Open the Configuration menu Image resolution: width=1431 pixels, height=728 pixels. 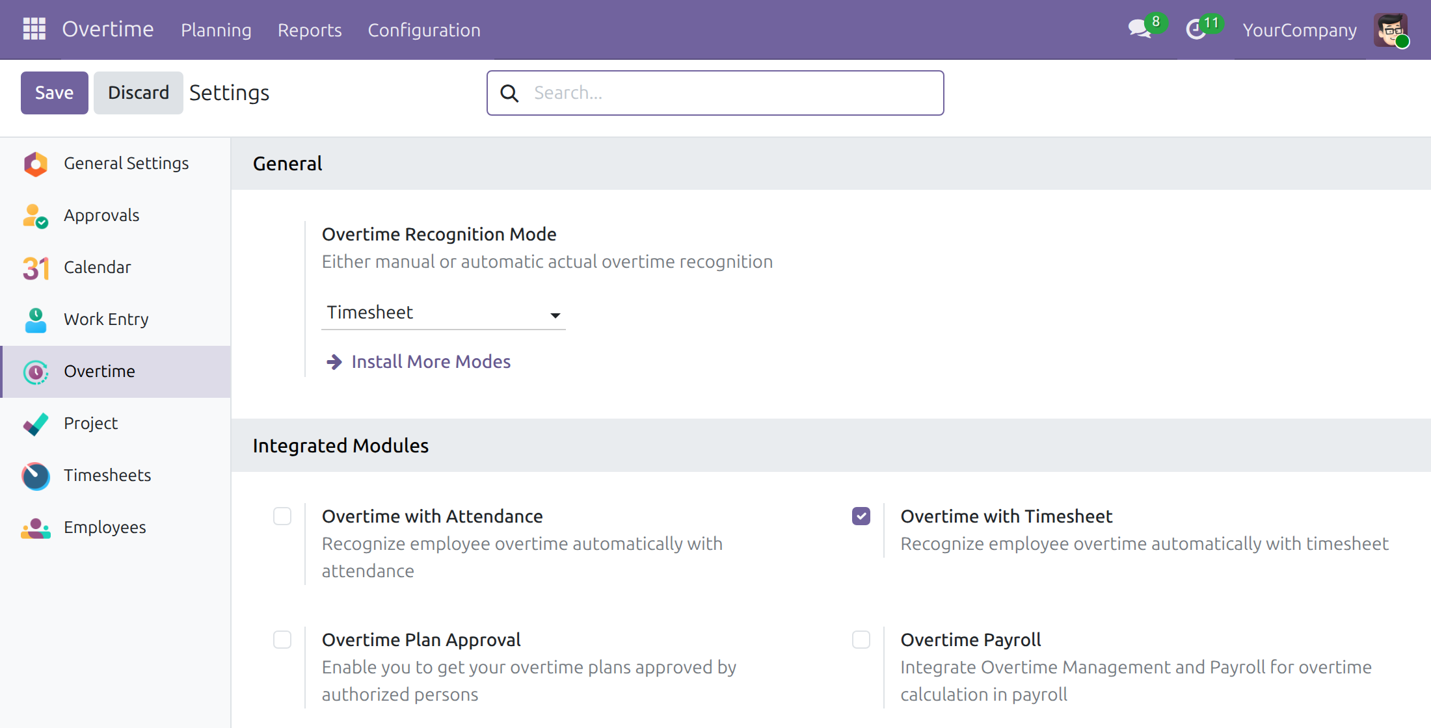click(x=424, y=30)
